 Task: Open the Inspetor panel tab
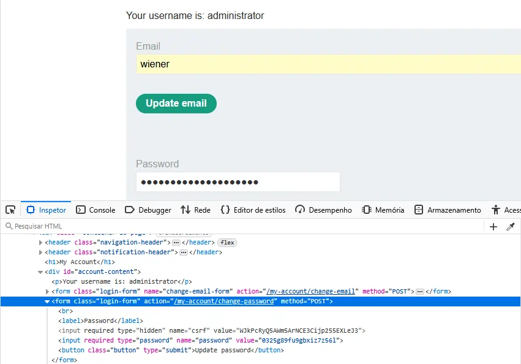pyautogui.click(x=47, y=210)
